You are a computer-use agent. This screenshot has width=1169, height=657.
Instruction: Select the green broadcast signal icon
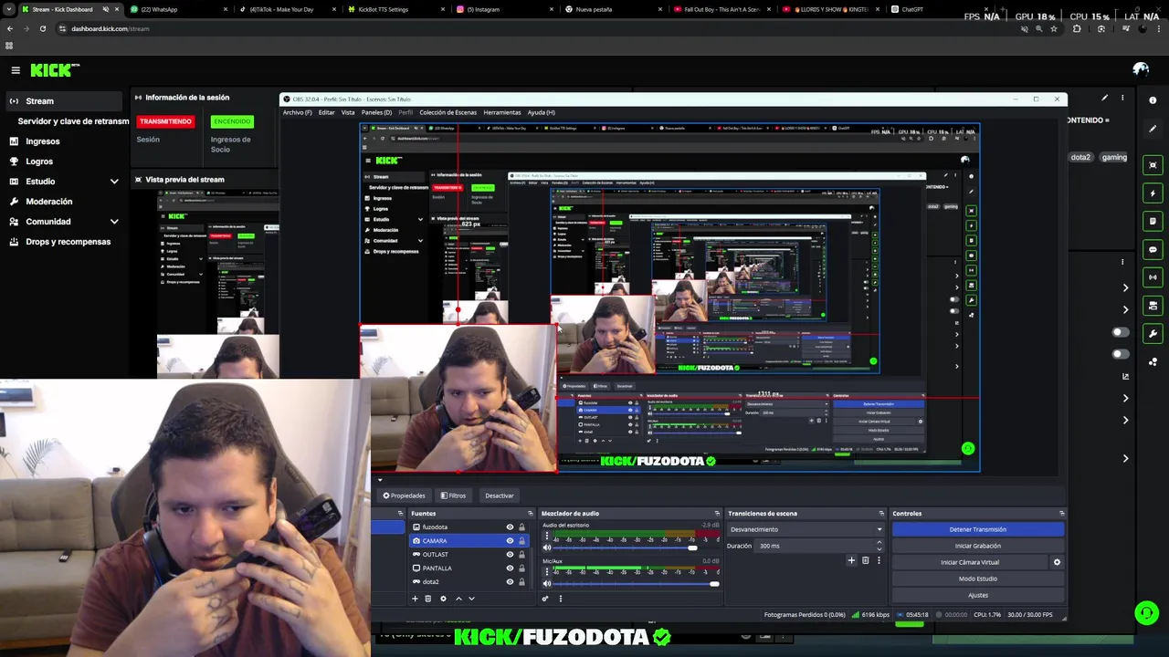point(1153,277)
